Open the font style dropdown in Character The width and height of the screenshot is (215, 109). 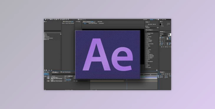[163, 36]
